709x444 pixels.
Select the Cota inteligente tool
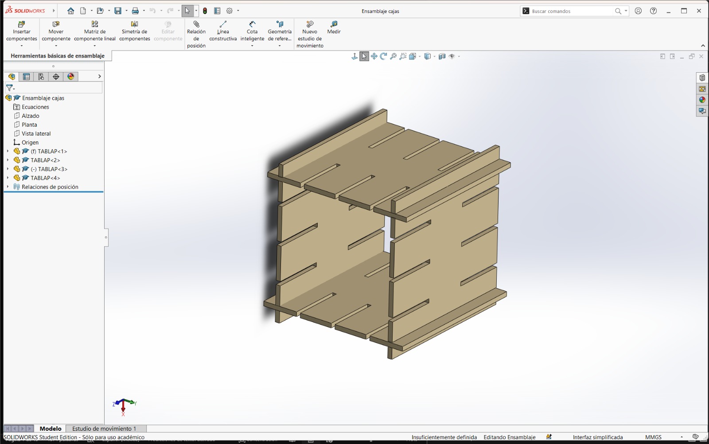(x=252, y=32)
